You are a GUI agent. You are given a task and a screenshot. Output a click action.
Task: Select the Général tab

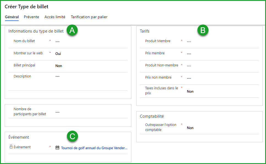[x=12, y=17]
